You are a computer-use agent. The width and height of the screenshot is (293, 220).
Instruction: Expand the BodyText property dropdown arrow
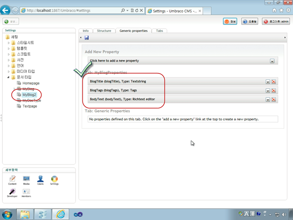pos(268,99)
